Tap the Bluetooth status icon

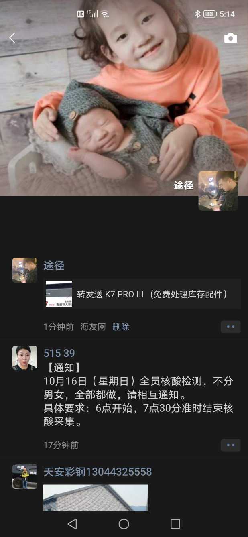(197, 14)
